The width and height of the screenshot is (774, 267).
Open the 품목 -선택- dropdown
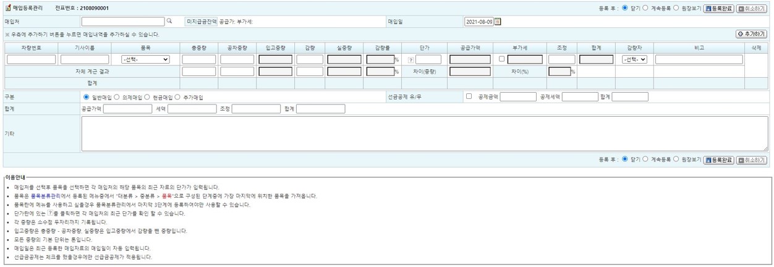coord(145,60)
